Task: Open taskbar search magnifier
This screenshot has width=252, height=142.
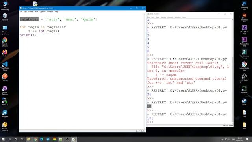Action: 9,139
